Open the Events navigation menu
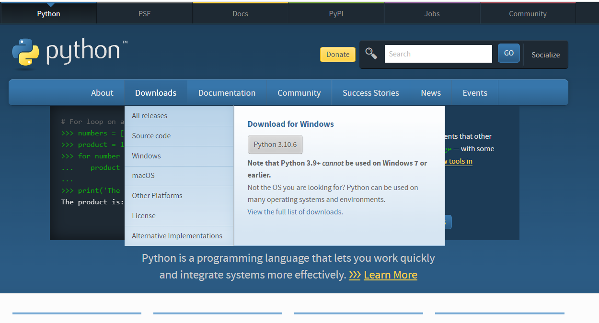The image size is (599, 323). [x=475, y=93]
